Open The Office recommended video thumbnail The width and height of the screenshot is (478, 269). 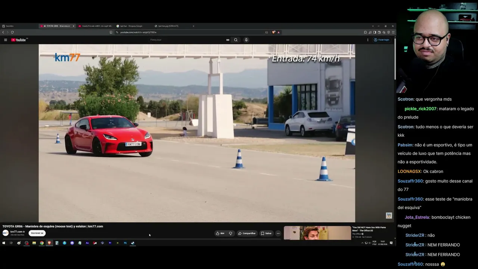click(x=317, y=233)
